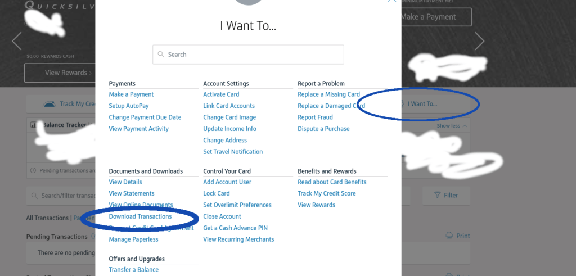Image resolution: width=576 pixels, height=276 pixels.
Task: Click the background Search/filter transactions field
Action: pos(61,196)
